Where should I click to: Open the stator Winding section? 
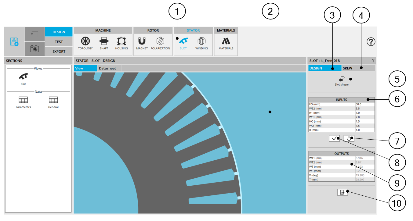tap(201, 41)
